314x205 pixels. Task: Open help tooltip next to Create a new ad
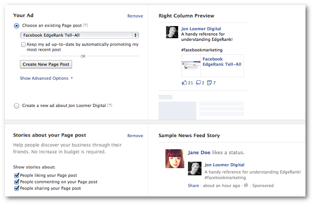coord(109,105)
